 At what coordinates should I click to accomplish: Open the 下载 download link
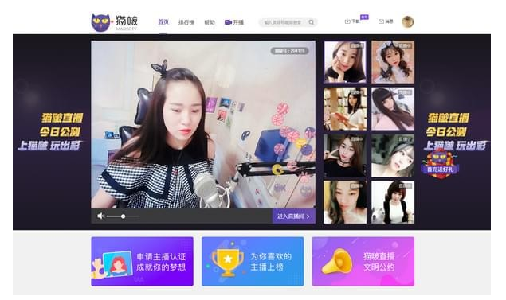pos(352,21)
